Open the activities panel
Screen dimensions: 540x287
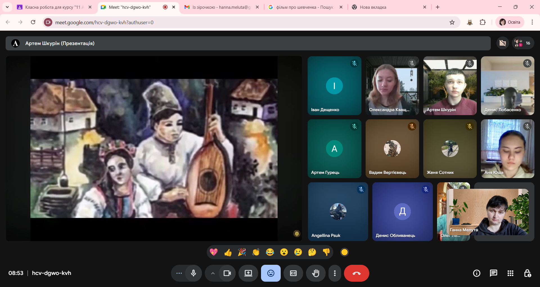(510, 273)
